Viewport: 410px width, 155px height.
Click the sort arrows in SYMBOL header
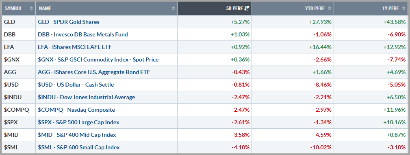(31, 8)
